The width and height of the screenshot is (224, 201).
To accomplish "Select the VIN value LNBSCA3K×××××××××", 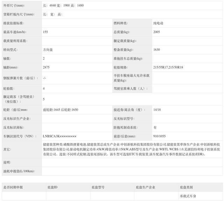I will (59, 136).
